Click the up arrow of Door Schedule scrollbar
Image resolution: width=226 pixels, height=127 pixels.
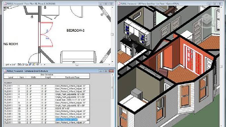(112, 75)
